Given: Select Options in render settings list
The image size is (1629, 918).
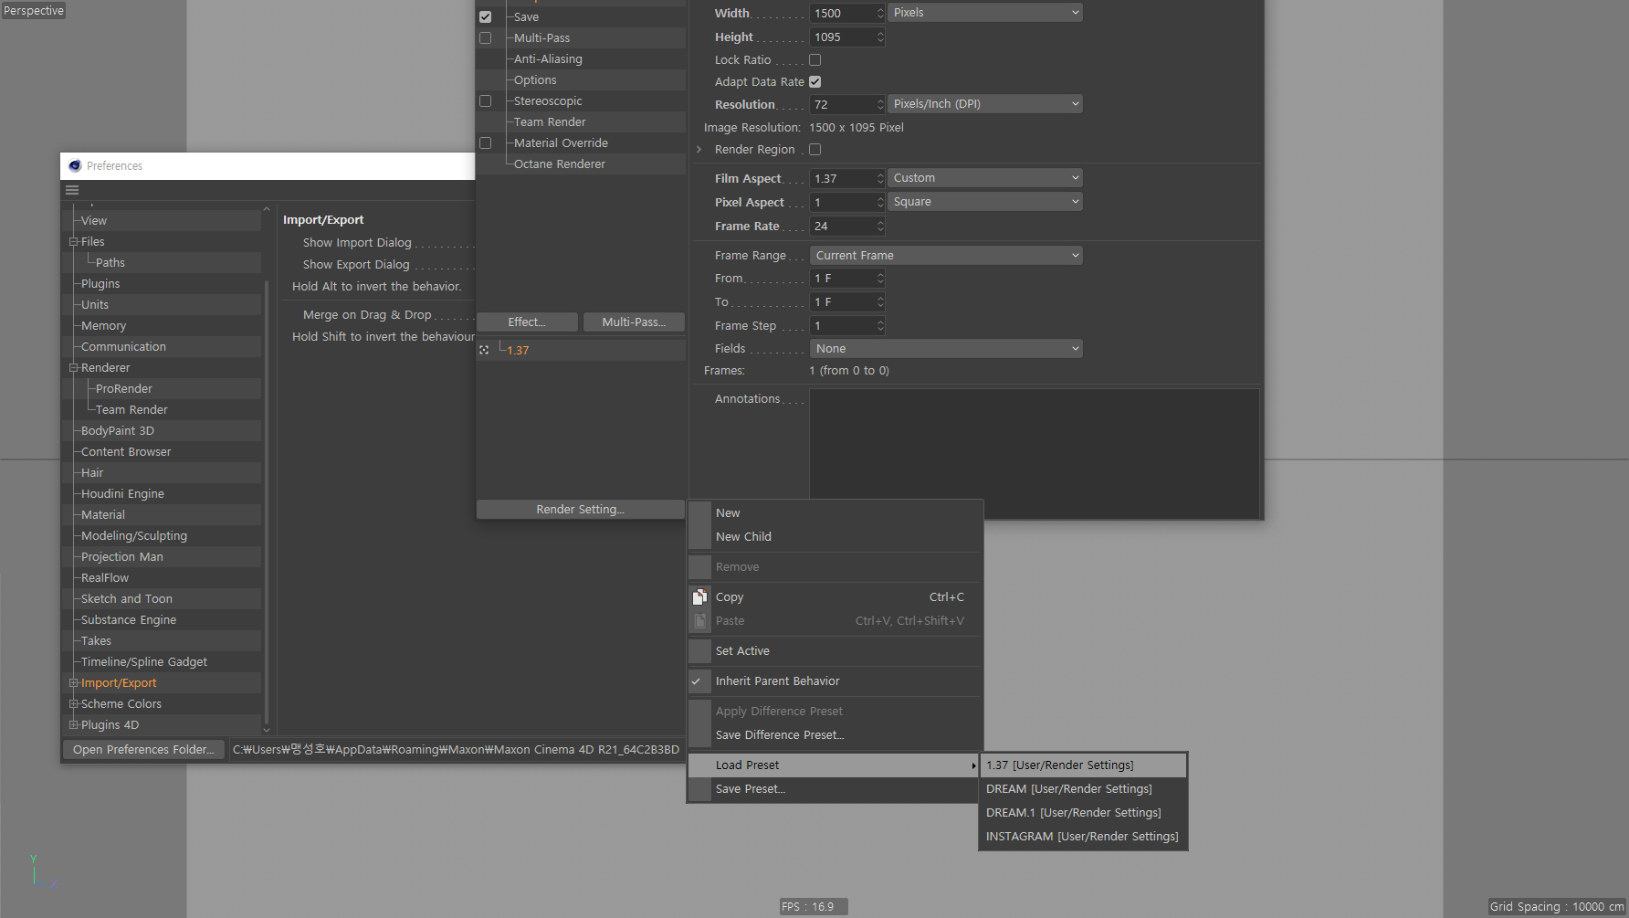Looking at the screenshot, I should pos(535,79).
